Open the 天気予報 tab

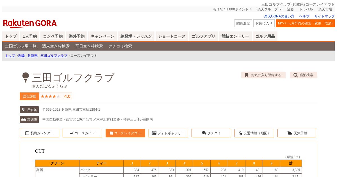pos(297,133)
